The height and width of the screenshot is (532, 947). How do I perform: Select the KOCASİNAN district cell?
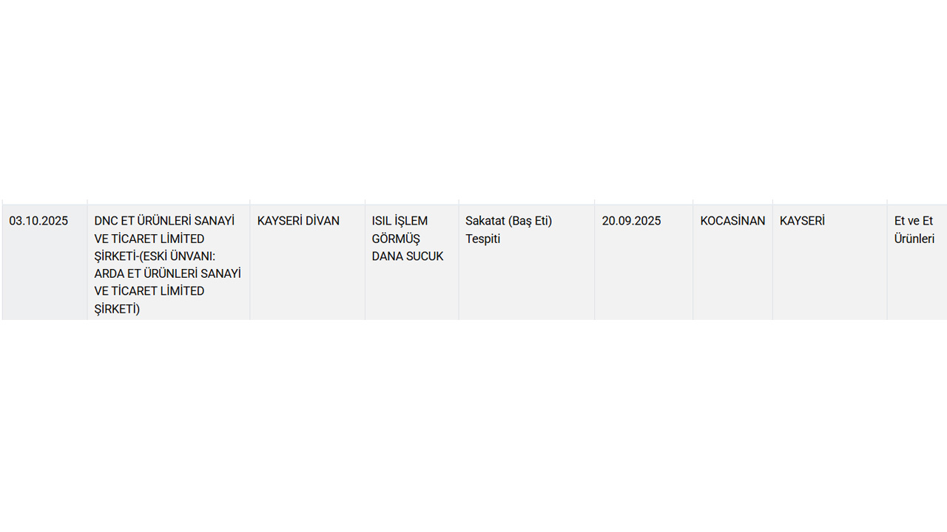pos(732,221)
